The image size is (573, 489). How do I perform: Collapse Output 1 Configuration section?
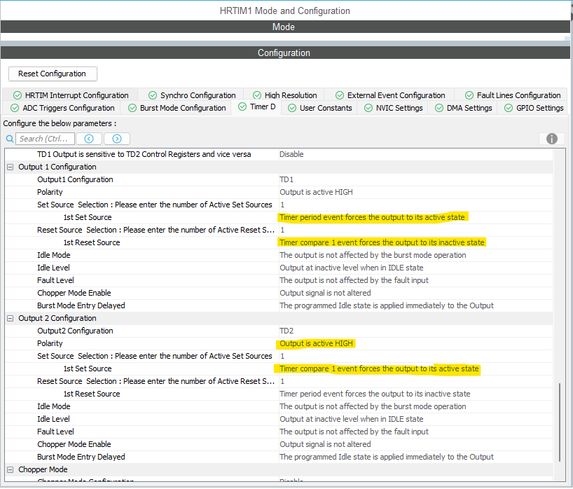click(11, 167)
